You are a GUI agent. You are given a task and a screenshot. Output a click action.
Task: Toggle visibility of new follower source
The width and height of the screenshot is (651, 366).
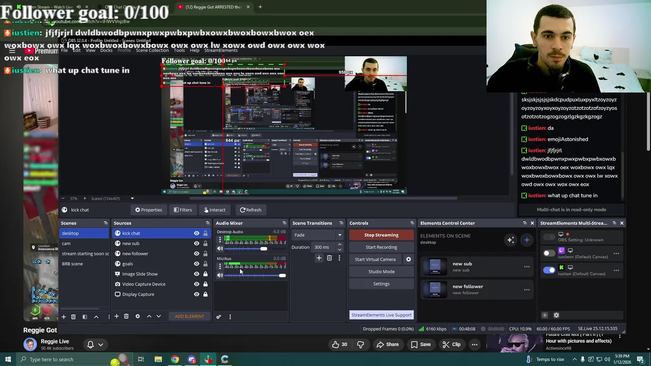coord(196,254)
